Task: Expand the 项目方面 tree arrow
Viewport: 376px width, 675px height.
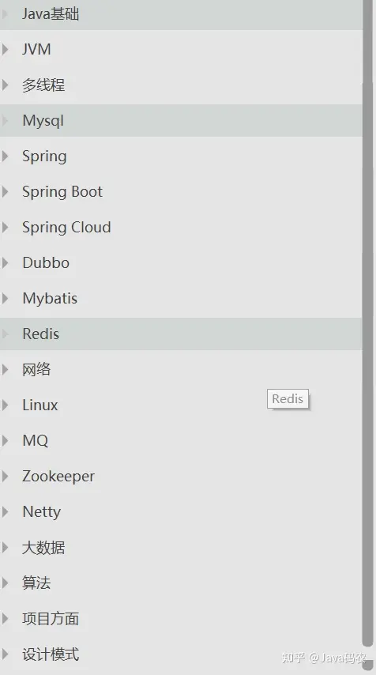Action: tap(5, 618)
